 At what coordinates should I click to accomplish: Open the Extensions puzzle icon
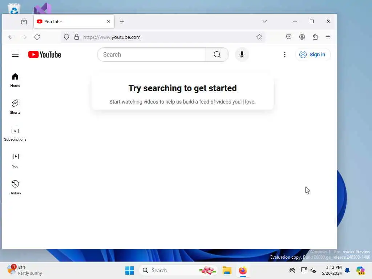coord(315,37)
